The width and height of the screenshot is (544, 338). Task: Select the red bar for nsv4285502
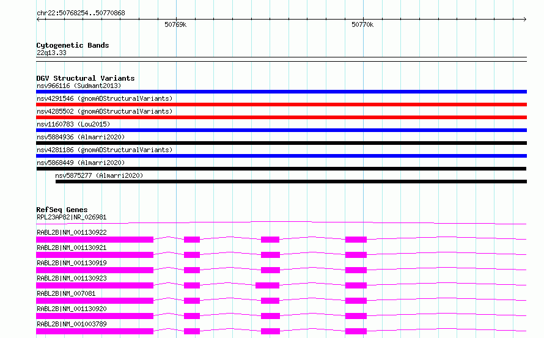[281, 117]
